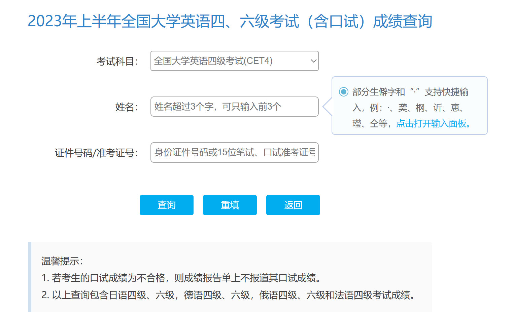Click the blue circle icon in the tooltip
The height and width of the screenshot is (312, 513).
click(x=343, y=92)
